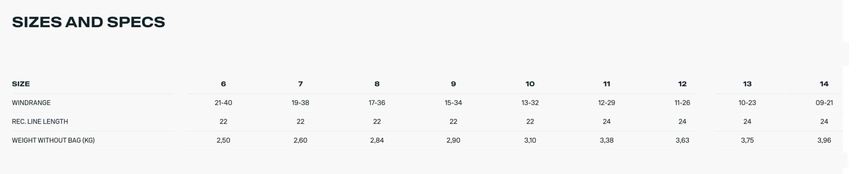The height and width of the screenshot is (174, 868).
Task: Click the 3,96 weight value
Action: (824, 140)
